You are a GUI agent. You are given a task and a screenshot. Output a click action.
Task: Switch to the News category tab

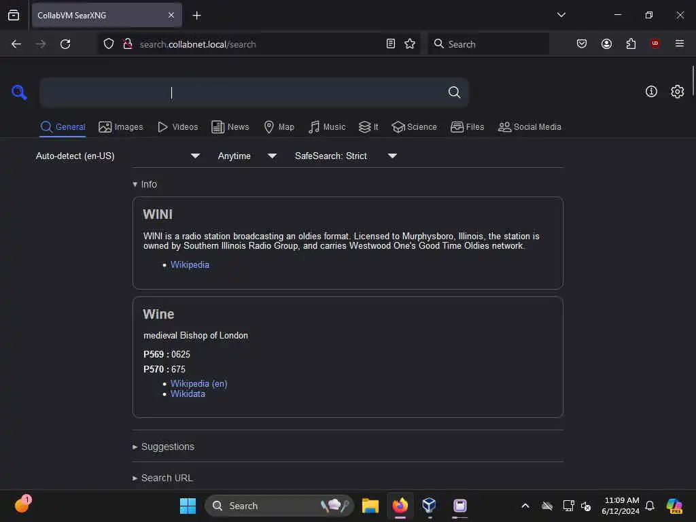point(230,127)
